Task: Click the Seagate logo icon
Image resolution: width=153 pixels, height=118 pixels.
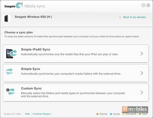Action: (19, 6)
